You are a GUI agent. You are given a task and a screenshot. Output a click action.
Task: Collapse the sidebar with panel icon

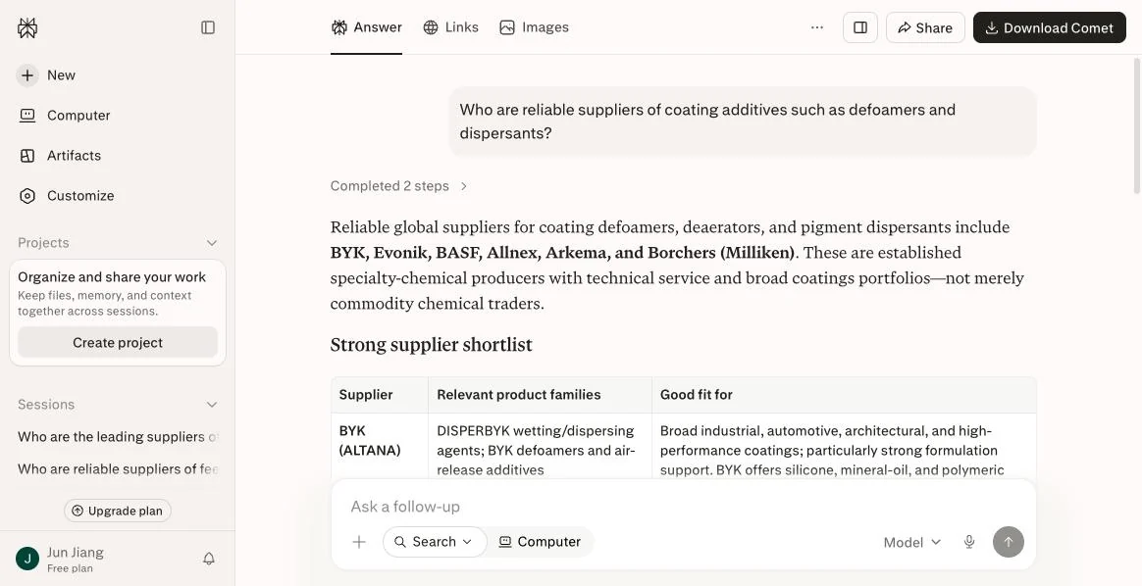coord(208,27)
